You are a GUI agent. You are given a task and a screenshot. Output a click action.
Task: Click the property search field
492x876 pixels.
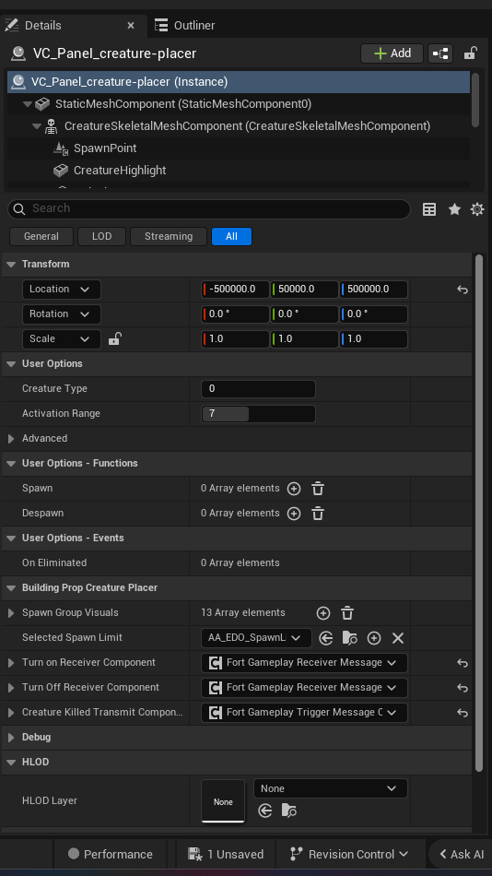(x=209, y=208)
